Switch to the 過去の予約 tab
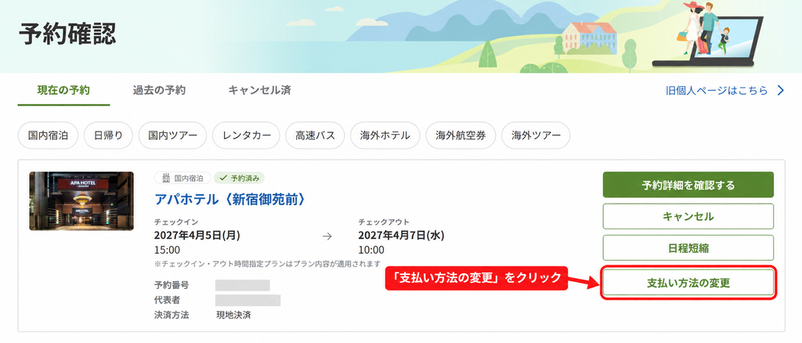 coord(159,91)
